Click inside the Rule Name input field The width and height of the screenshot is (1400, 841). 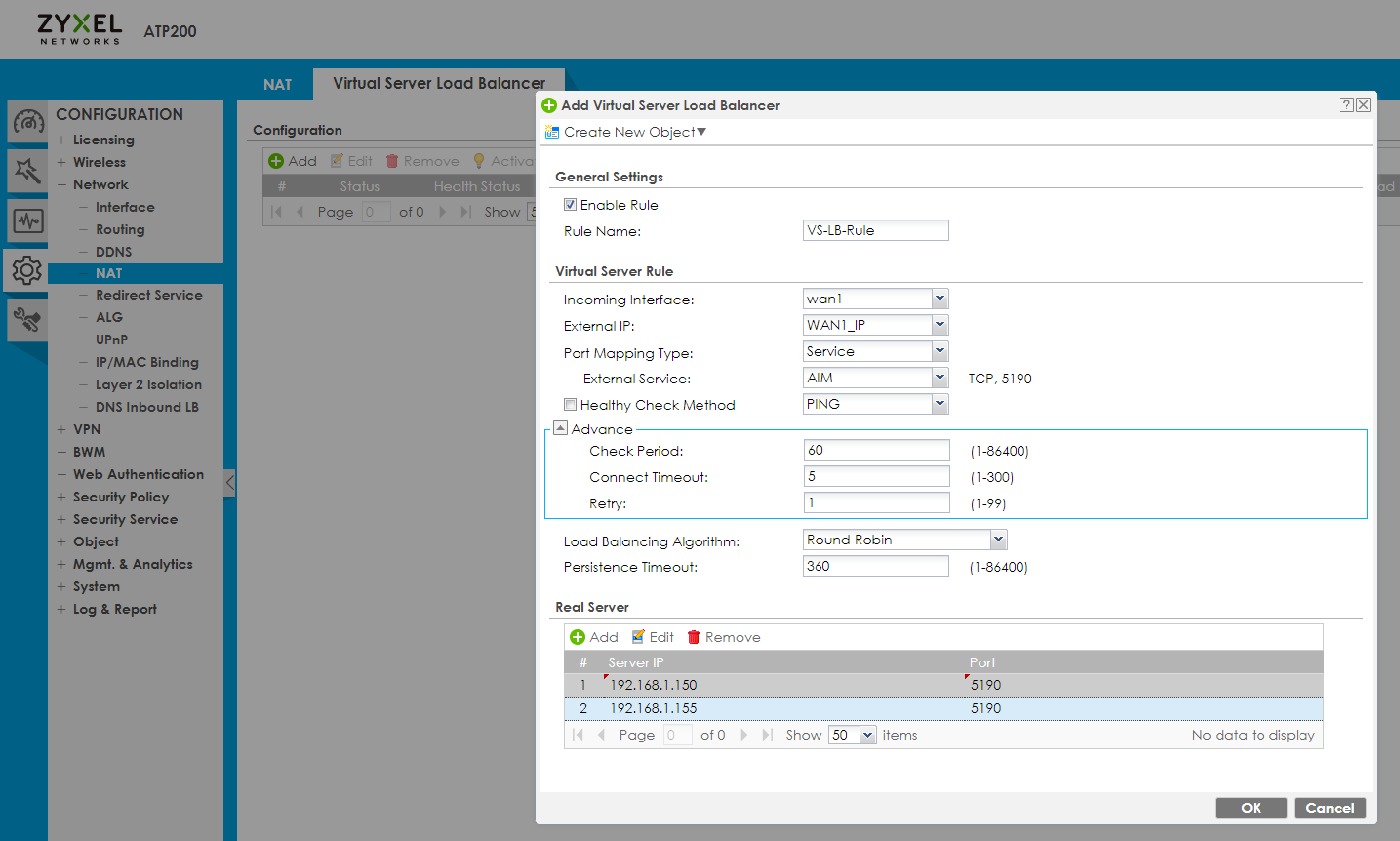[874, 230]
